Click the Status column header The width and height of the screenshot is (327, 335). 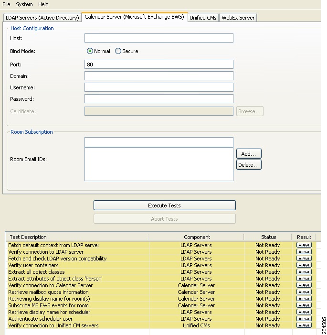[x=268, y=237]
